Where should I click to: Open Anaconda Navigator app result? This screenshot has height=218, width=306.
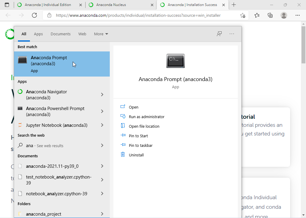(x=62, y=95)
